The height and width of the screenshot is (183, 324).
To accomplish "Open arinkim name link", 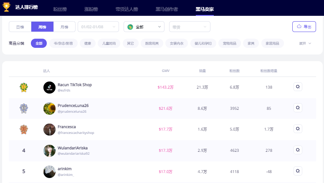I will pyautogui.click(x=65, y=169).
